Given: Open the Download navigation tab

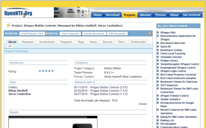Looking at the screenshot, I should (113, 15).
